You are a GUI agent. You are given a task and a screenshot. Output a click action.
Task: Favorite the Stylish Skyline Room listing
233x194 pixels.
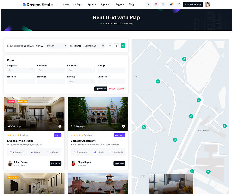click(x=60, y=126)
